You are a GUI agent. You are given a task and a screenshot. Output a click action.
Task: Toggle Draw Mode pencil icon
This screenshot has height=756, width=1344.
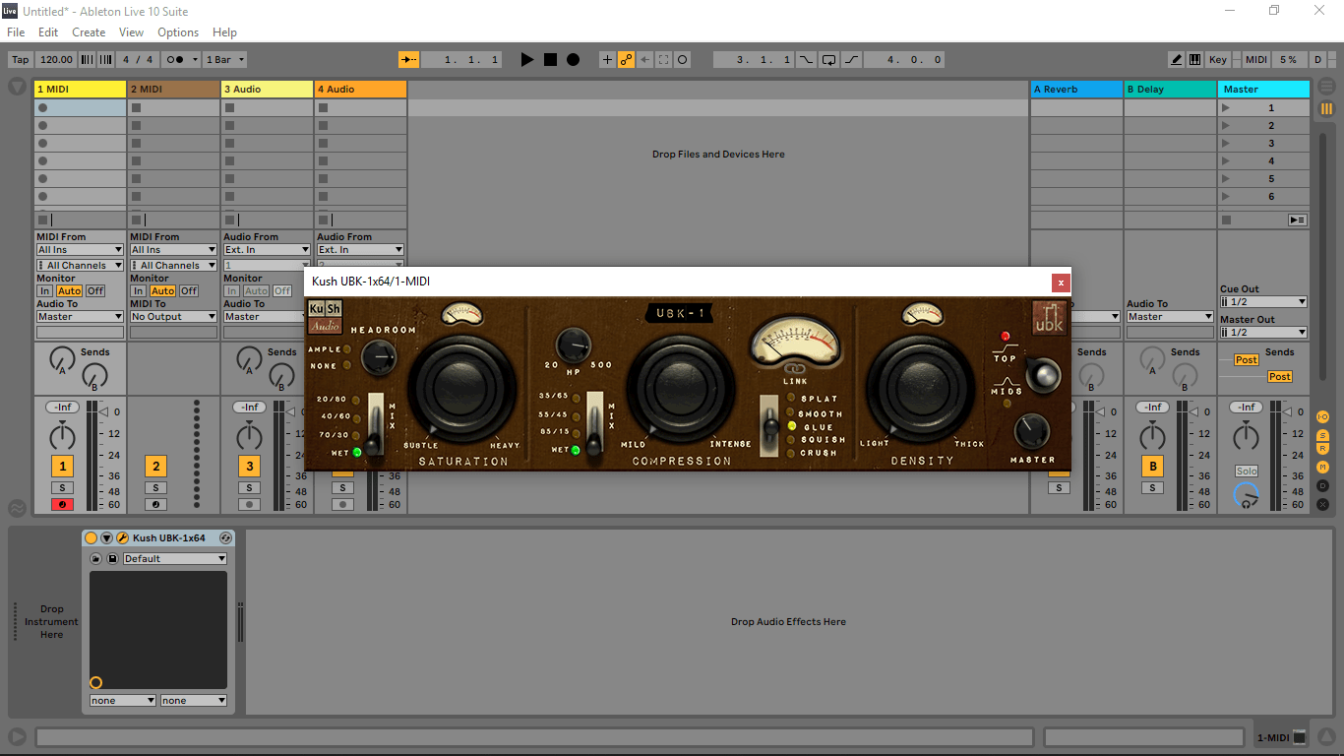(1177, 60)
